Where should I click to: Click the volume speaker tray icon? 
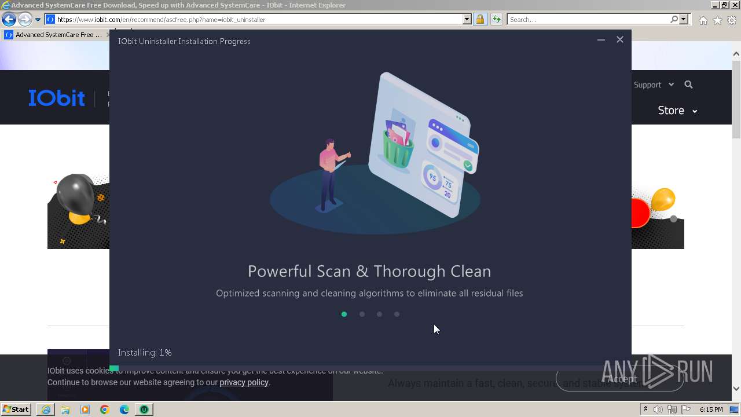click(x=658, y=409)
